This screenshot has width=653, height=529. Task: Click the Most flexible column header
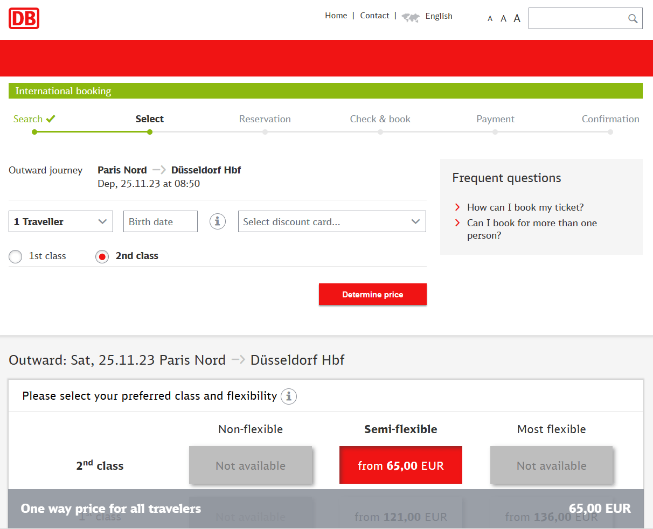[x=552, y=429]
